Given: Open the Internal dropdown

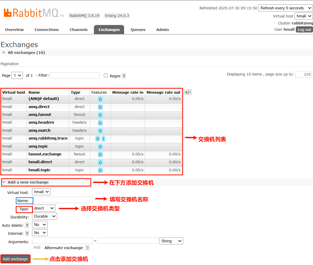Looking at the screenshot, I should [40, 233].
